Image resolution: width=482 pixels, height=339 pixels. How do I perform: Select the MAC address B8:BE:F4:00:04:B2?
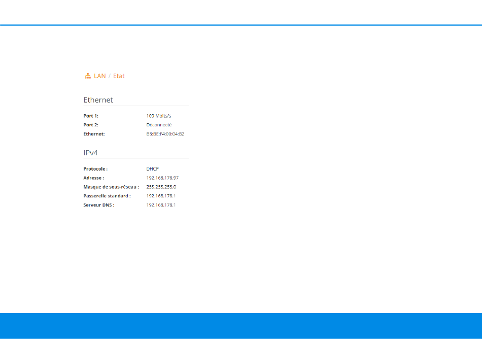point(165,134)
